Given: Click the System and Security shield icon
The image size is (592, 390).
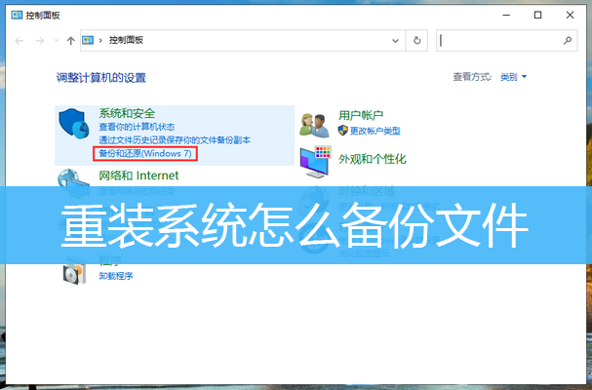Looking at the screenshot, I should pos(73,124).
